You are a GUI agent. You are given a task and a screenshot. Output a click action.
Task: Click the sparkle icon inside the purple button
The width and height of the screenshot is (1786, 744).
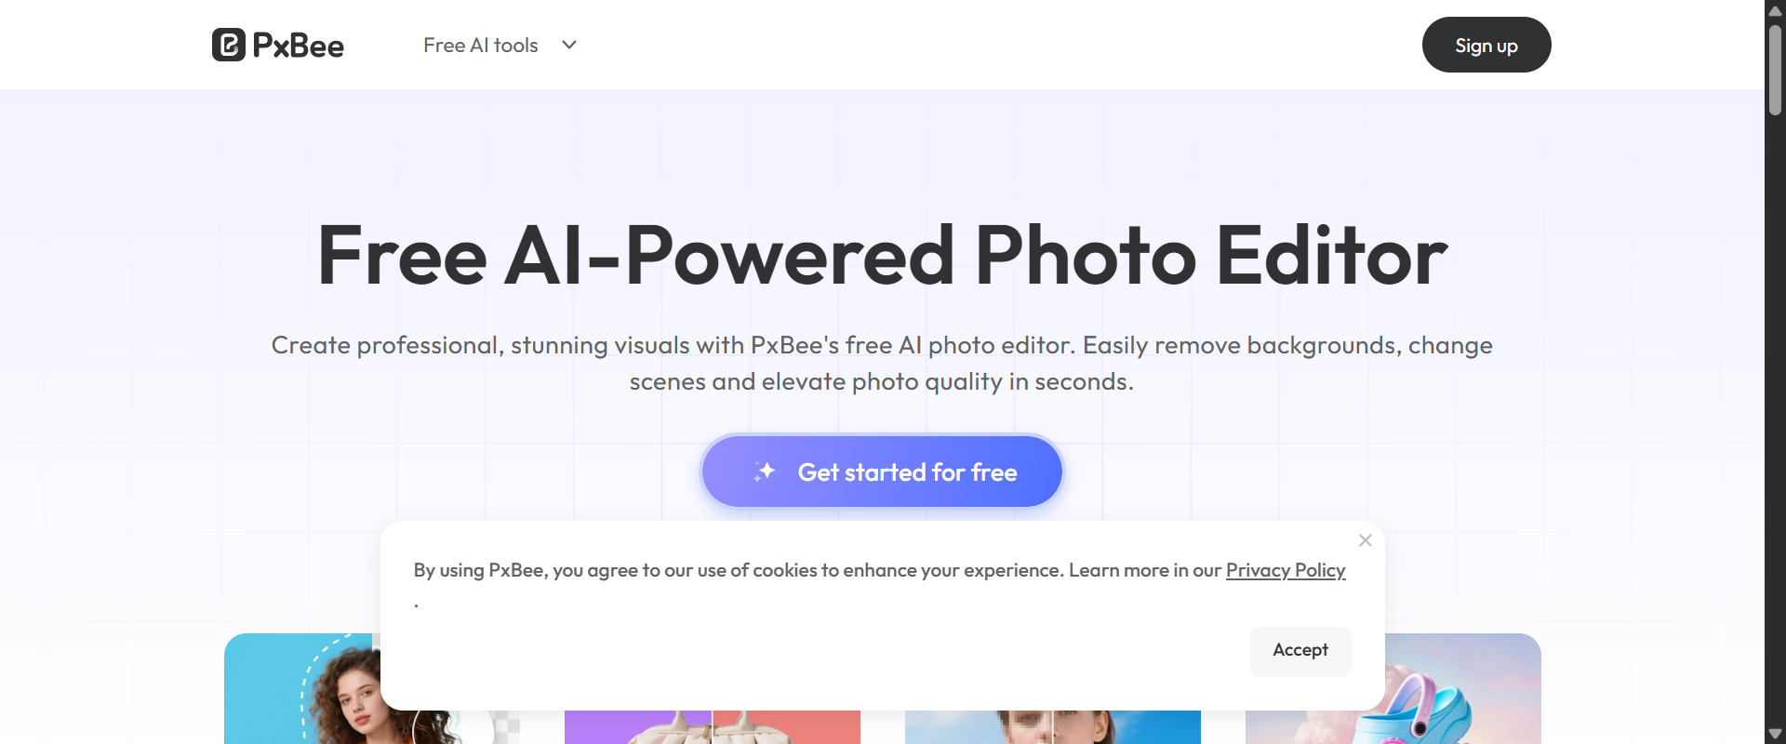click(764, 472)
